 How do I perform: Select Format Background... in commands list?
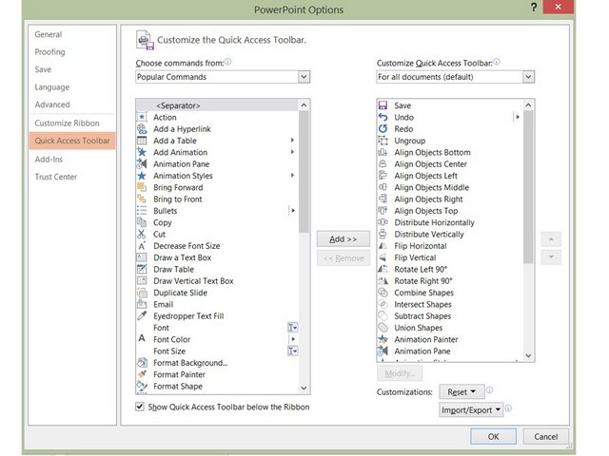tap(190, 363)
